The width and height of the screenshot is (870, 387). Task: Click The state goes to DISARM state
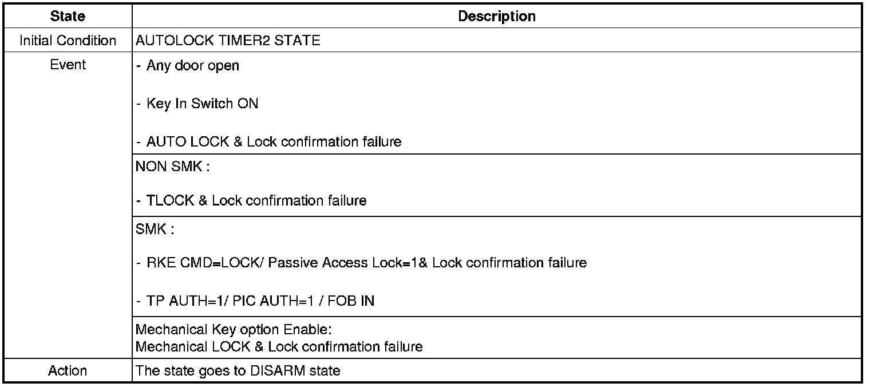pyautogui.click(x=238, y=370)
